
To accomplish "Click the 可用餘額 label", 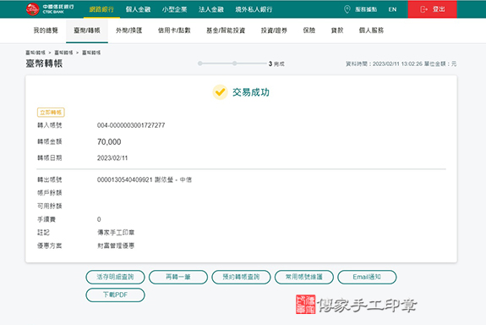I will 50,206.
